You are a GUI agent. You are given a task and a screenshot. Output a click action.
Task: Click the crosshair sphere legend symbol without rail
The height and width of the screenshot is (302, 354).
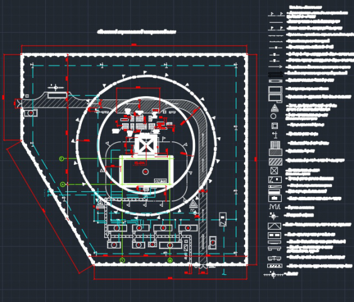point(274,216)
